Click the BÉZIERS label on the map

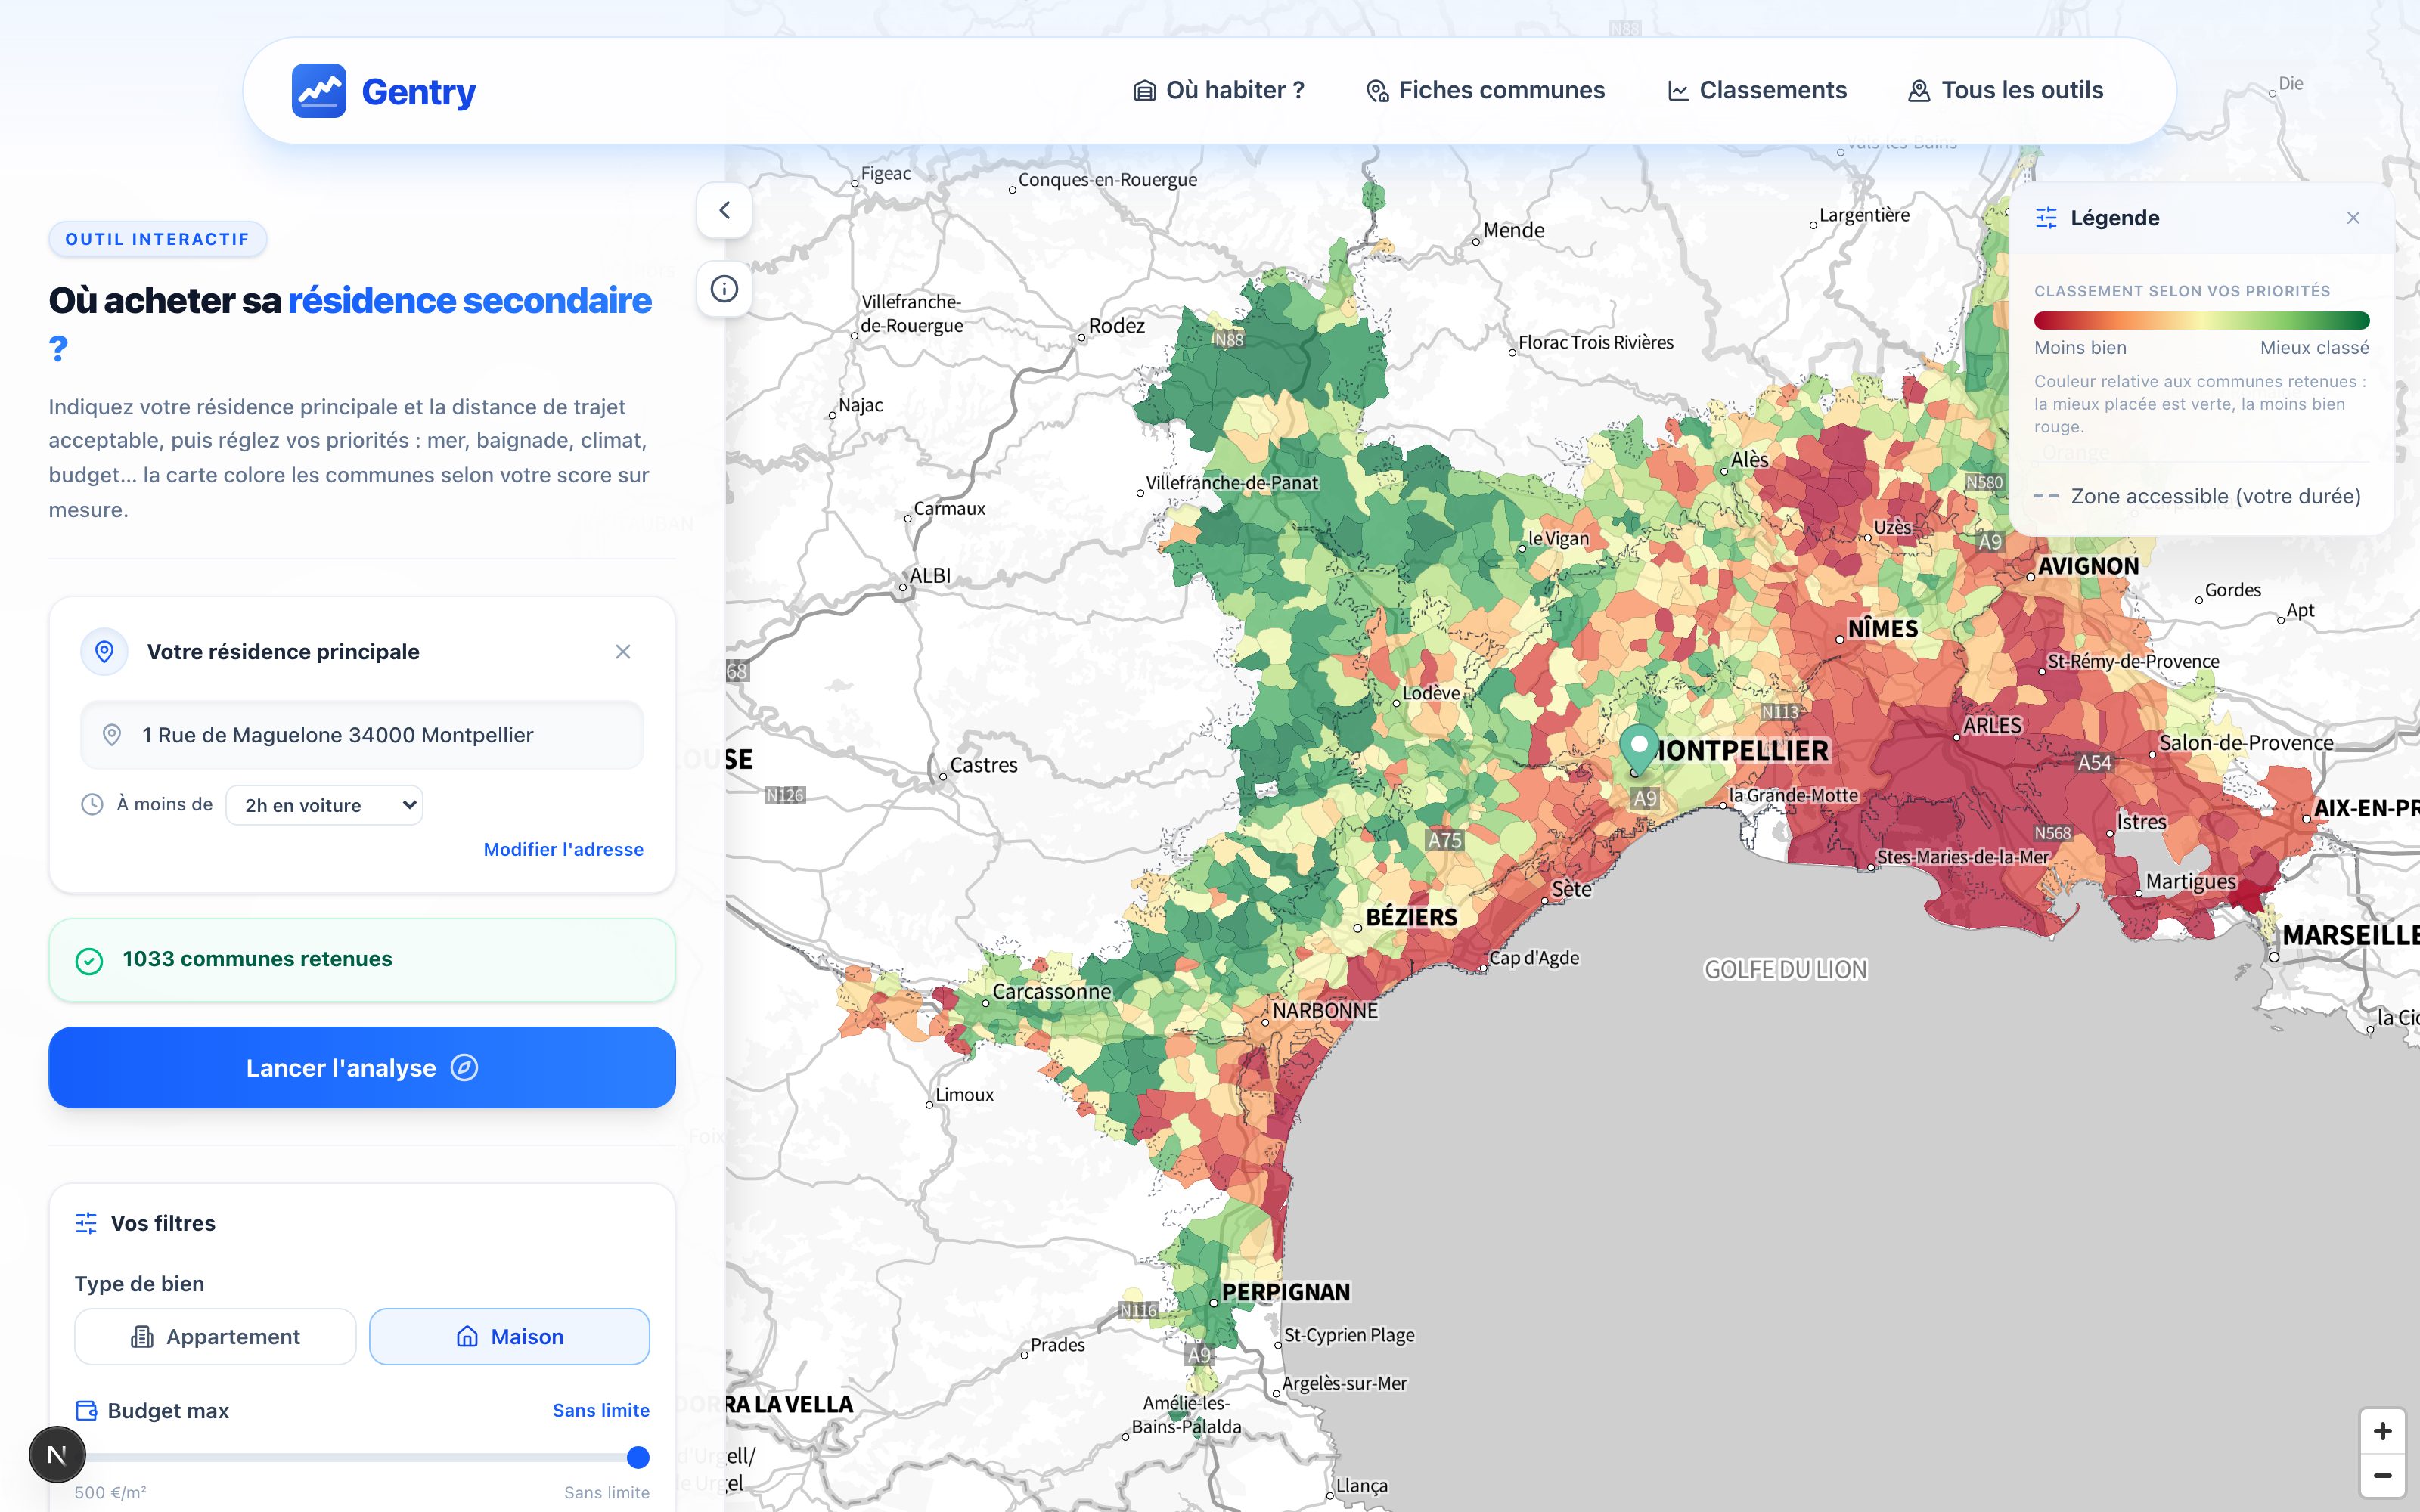1411,917
